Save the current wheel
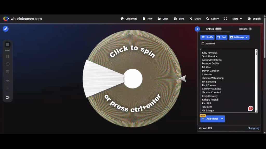The image size is (266, 149). [179, 19]
